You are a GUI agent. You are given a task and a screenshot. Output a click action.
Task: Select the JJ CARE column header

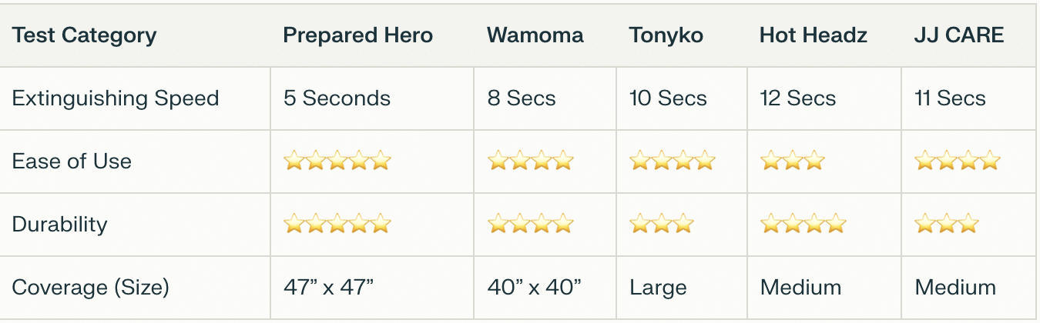tap(959, 35)
